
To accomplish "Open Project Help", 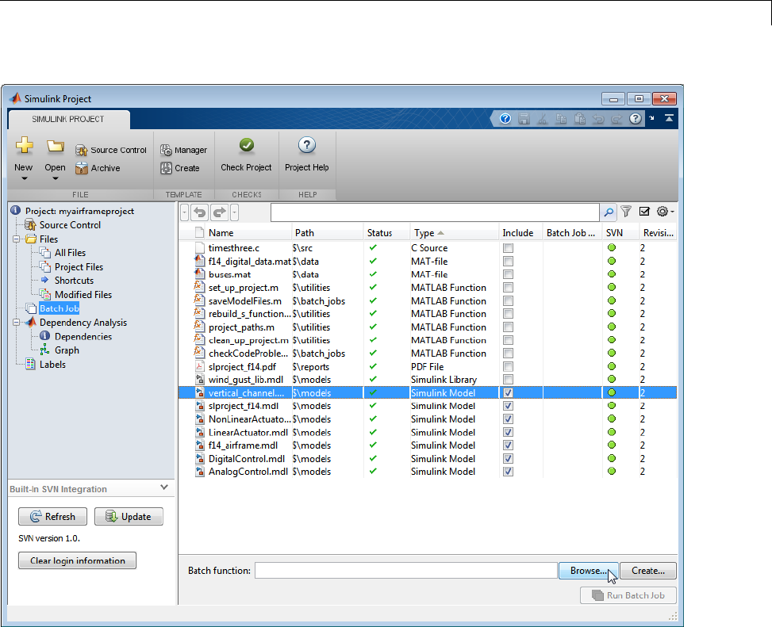I will [307, 155].
